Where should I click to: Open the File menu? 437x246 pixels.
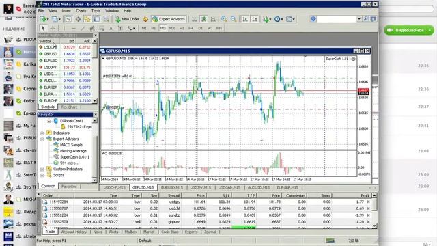(x=41, y=11)
